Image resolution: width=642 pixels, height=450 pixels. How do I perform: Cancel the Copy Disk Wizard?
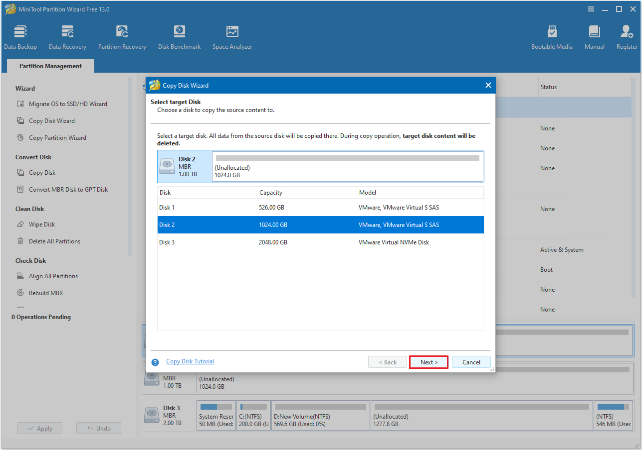click(470, 362)
